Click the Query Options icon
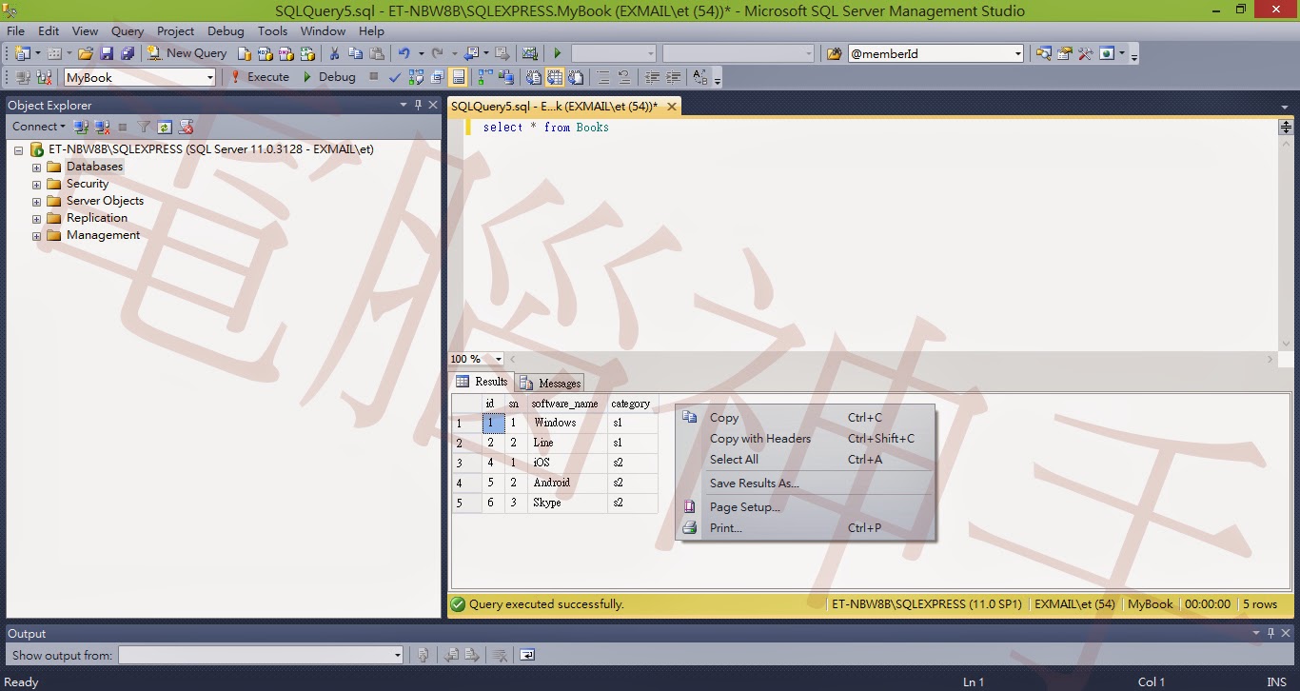 click(x=437, y=77)
